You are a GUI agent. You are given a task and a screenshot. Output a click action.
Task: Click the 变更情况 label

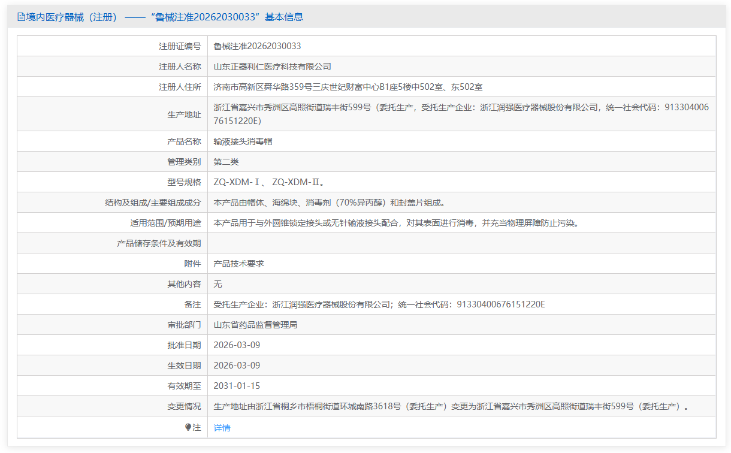click(x=184, y=406)
